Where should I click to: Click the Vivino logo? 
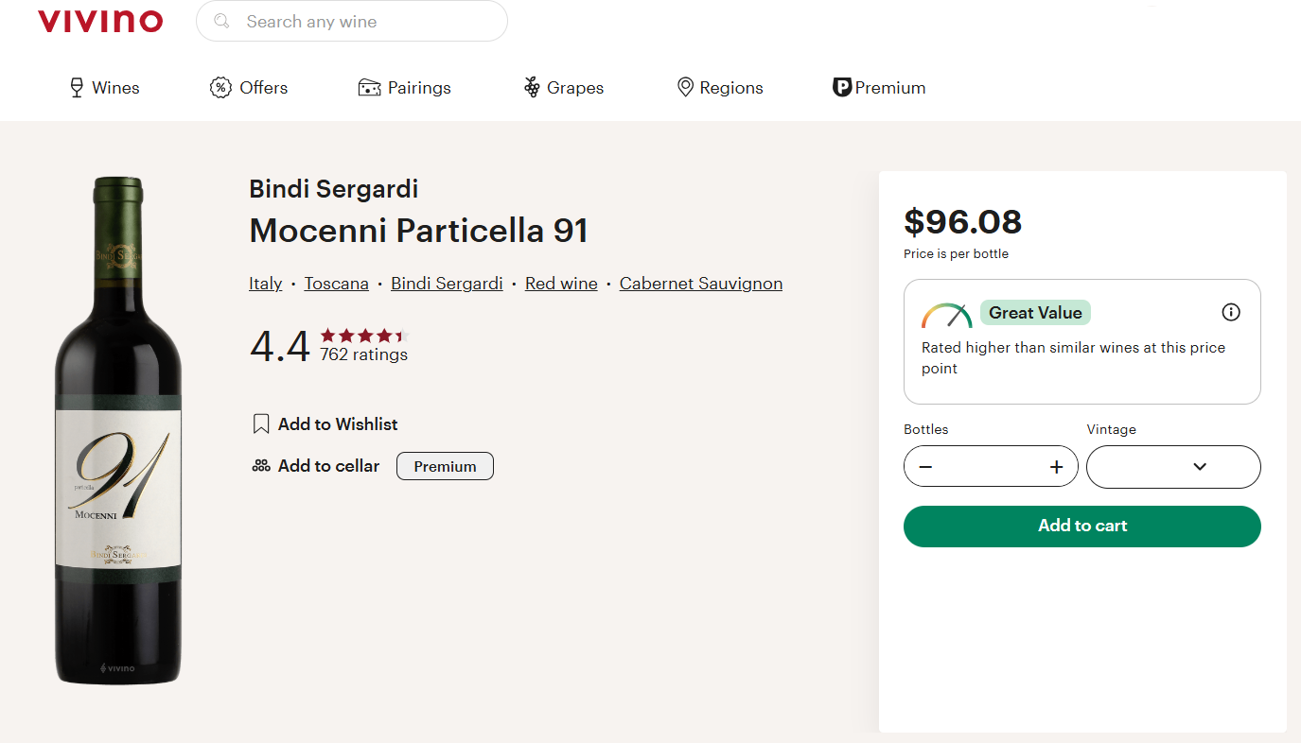point(100,22)
